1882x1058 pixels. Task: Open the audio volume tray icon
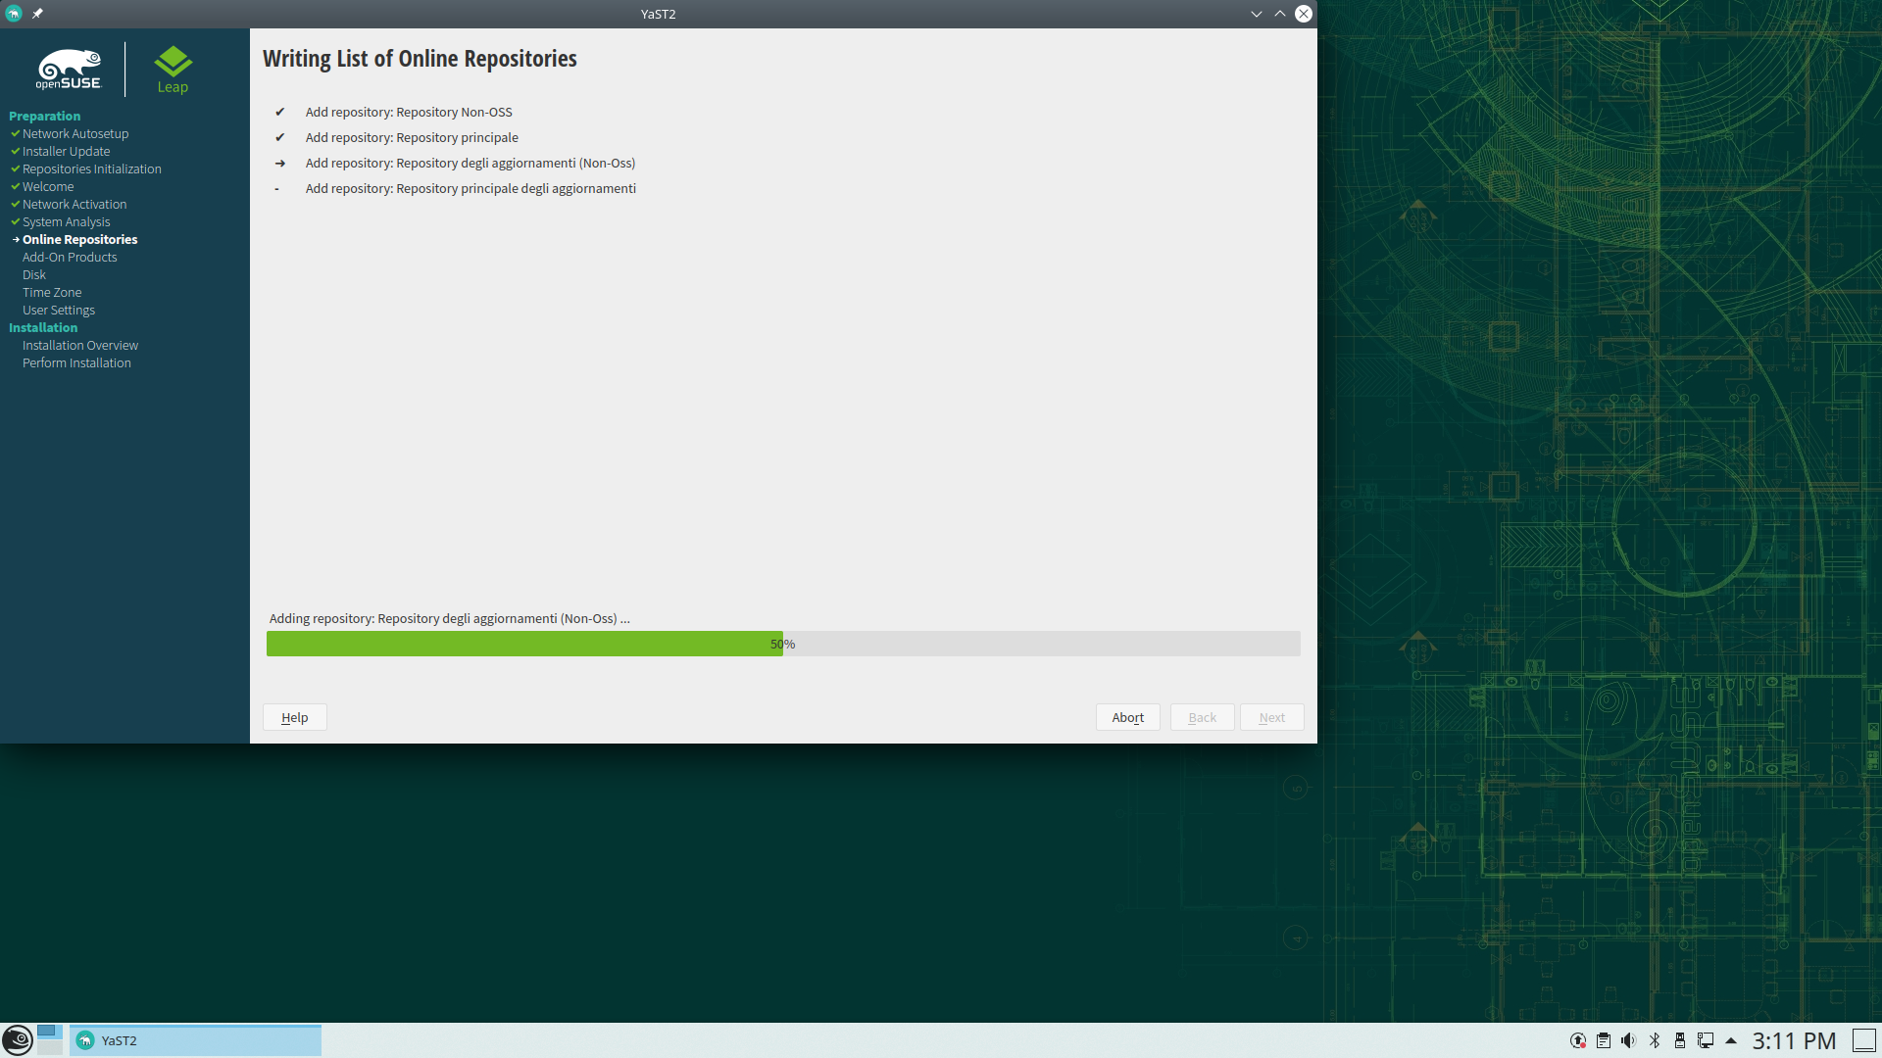1628,1040
